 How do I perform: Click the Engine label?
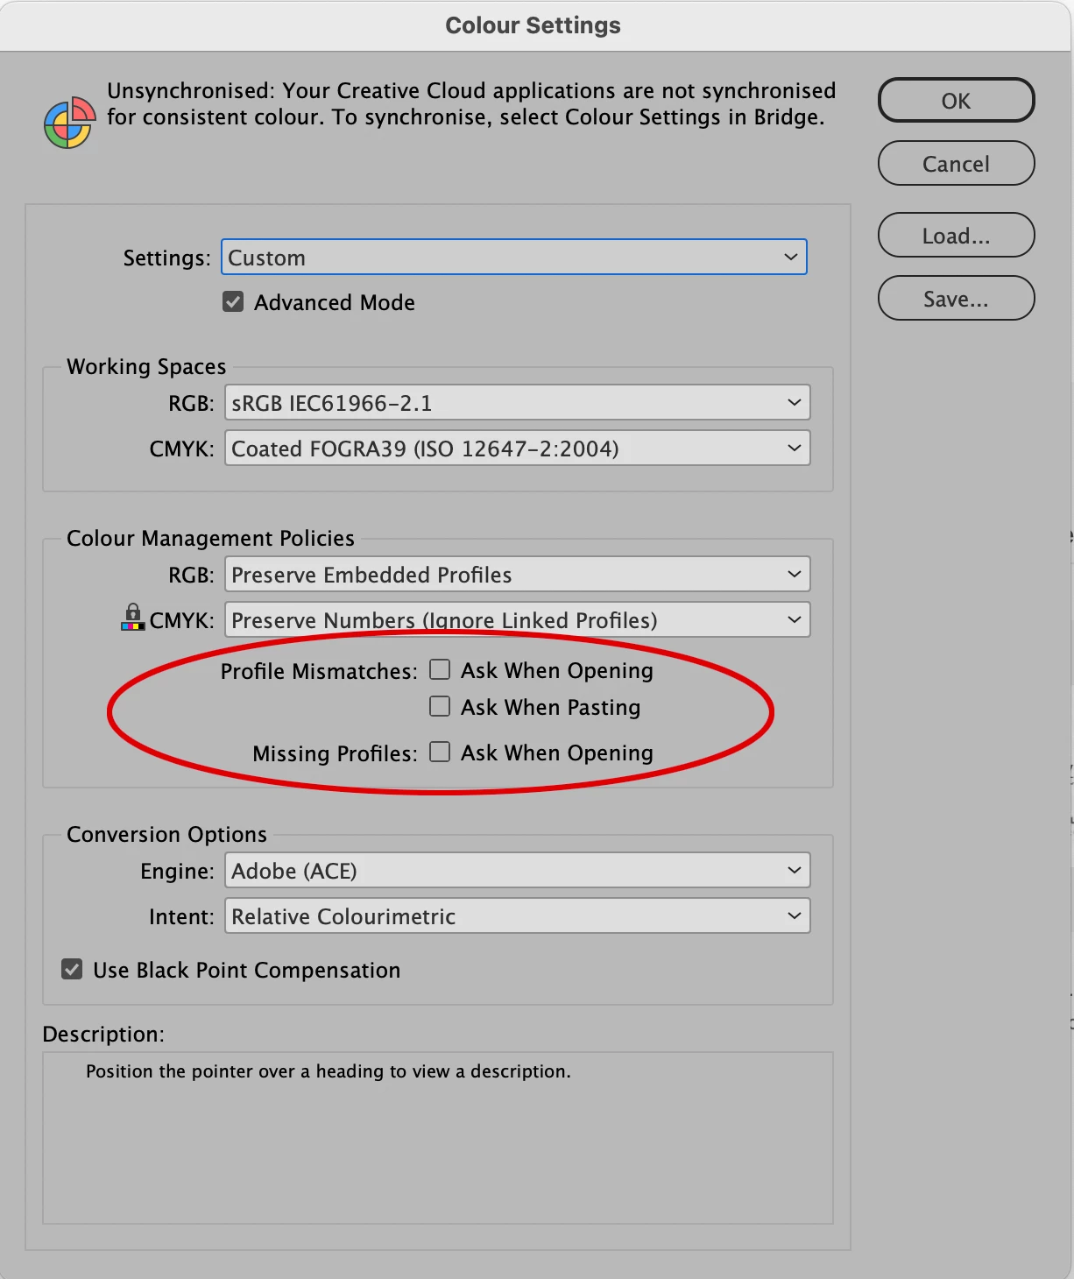(177, 871)
